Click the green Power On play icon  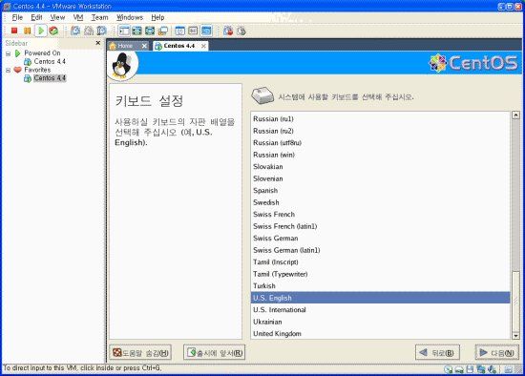[x=41, y=31]
